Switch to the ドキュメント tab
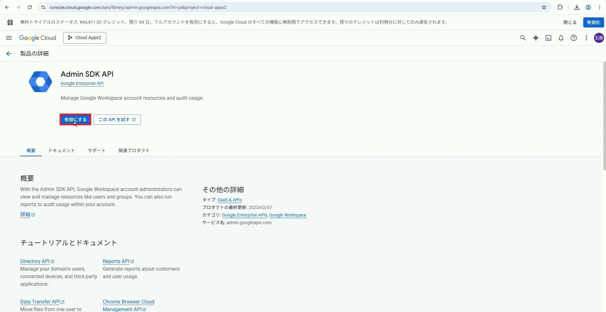606x312 pixels. [62, 150]
